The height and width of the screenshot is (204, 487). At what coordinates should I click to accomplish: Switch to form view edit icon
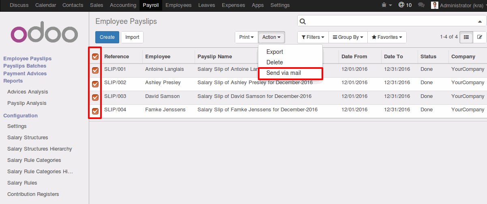(x=480, y=37)
